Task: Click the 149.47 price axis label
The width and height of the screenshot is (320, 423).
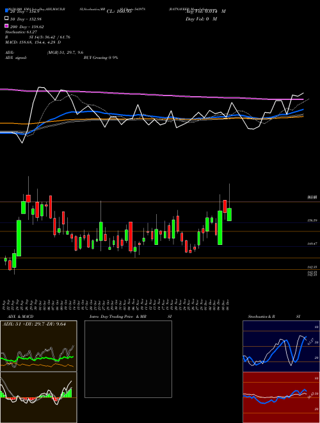Action: pos(312,244)
